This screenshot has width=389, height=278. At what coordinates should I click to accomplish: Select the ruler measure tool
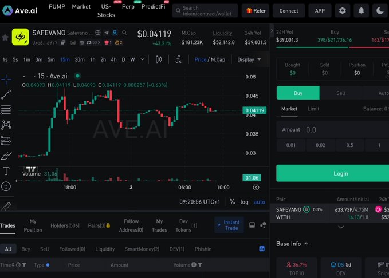click(6, 206)
